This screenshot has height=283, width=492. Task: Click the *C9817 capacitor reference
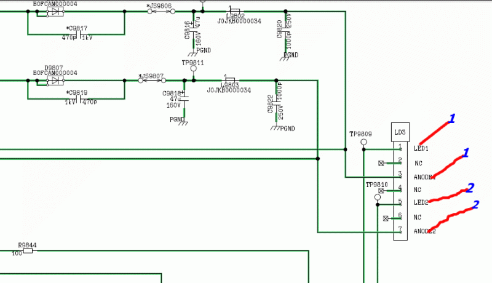[77, 28]
